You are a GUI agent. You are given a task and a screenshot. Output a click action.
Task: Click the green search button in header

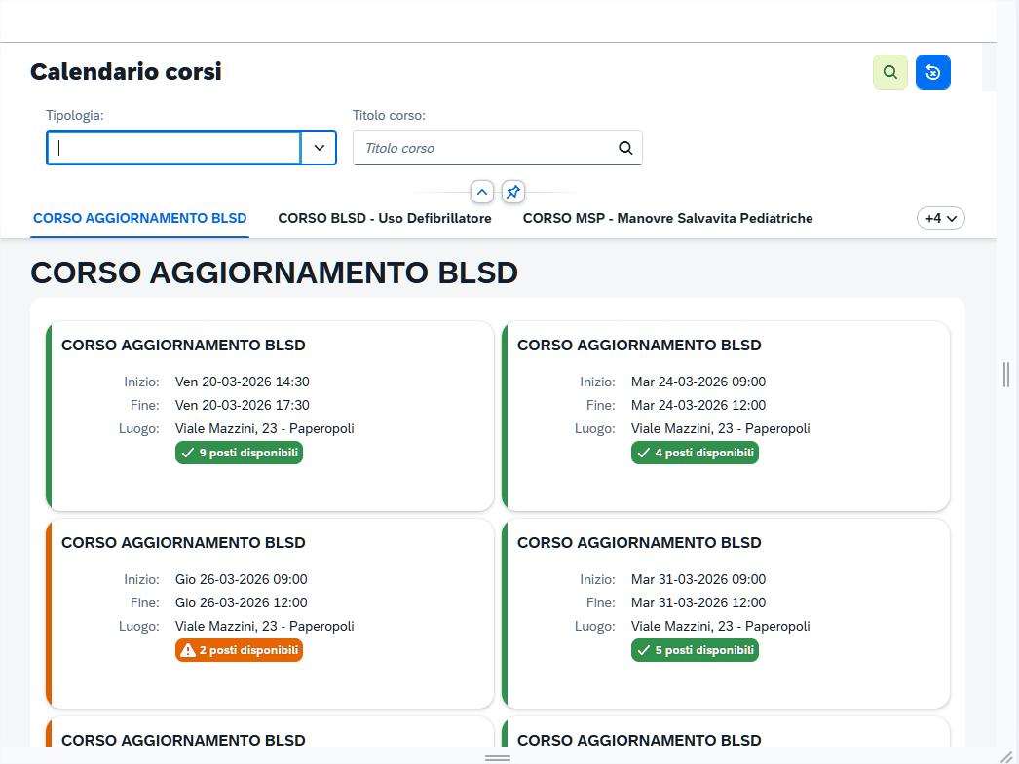click(x=889, y=72)
